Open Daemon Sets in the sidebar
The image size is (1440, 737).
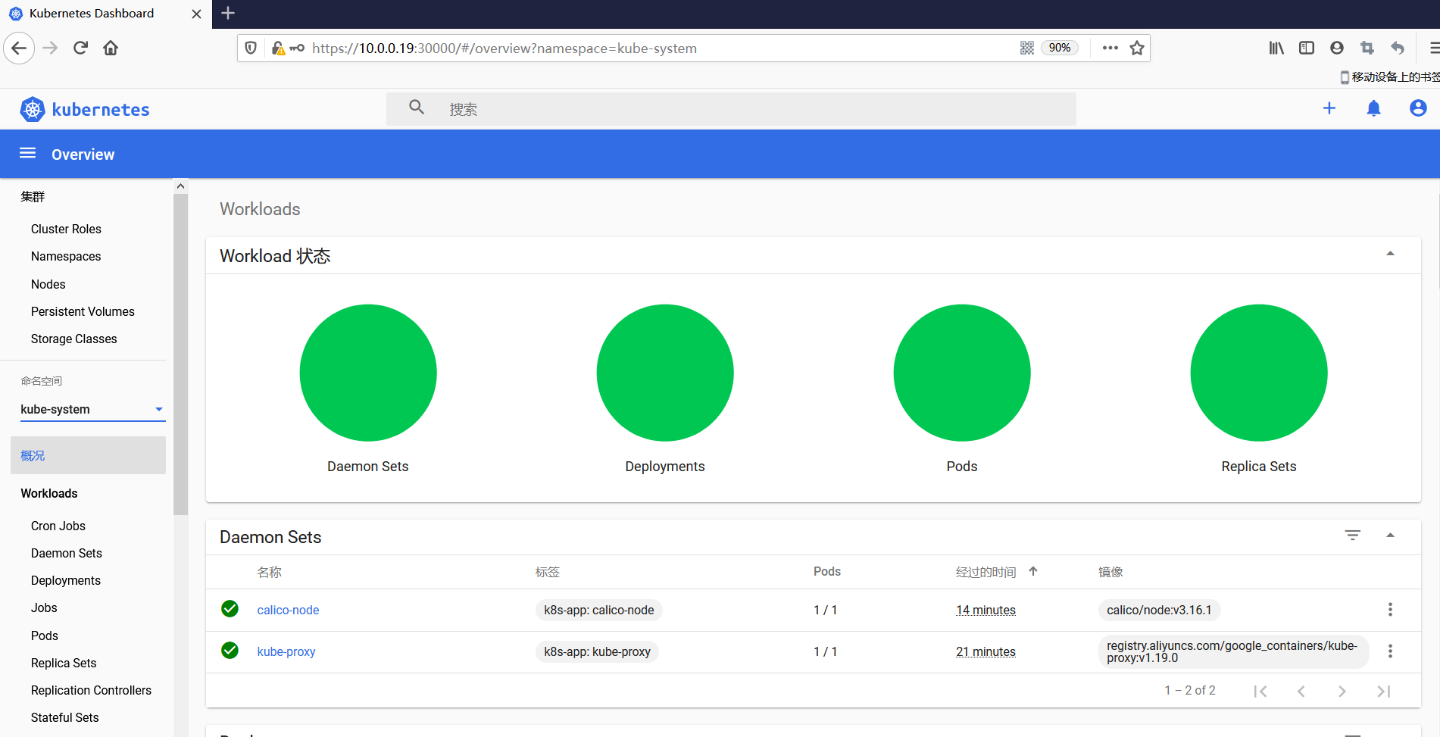click(x=67, y=553)
